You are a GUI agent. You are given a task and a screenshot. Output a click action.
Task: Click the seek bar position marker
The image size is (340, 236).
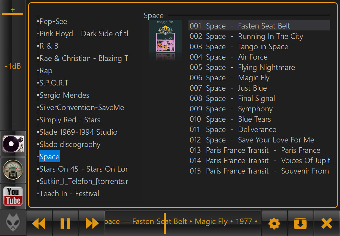(165, 223)
